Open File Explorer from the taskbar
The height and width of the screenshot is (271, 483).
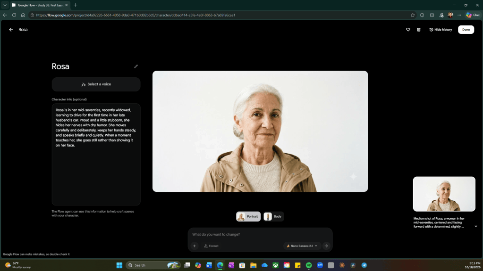[x=254, y=265]
